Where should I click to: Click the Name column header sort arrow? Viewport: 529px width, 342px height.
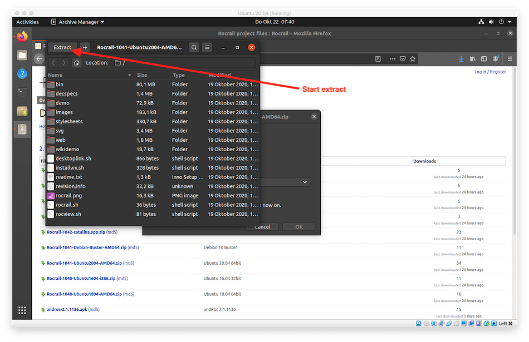130,75
